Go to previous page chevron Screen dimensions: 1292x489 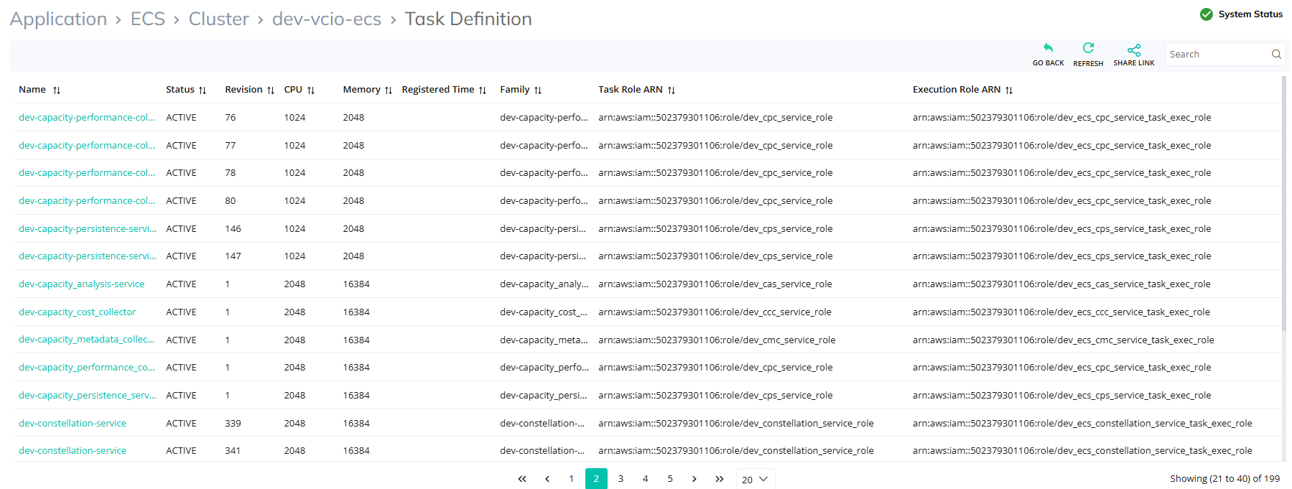click(x=547, y=479)
